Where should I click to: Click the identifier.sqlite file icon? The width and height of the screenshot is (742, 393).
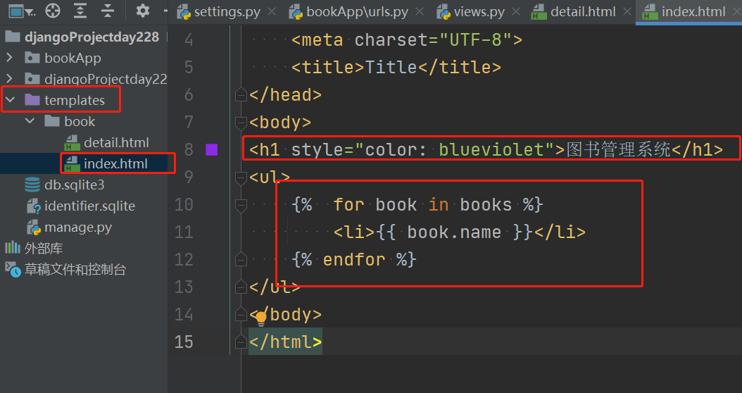click(34, 206)
